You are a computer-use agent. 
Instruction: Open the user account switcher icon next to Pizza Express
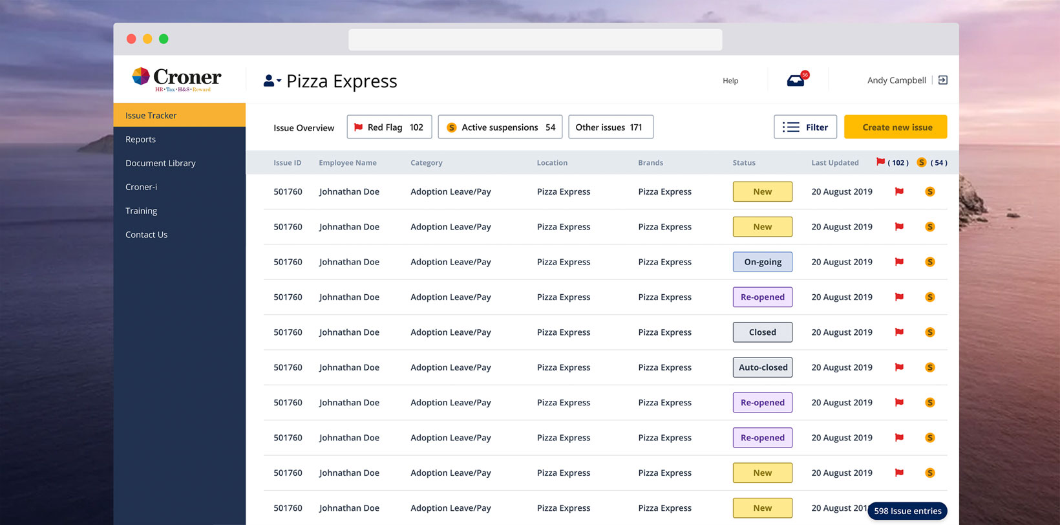(x=272, y=81)
